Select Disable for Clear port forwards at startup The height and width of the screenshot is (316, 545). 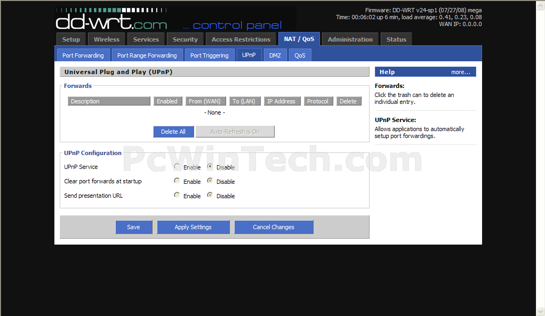(210, 181)
